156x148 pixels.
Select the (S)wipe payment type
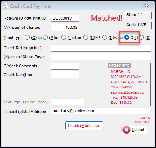click(x=104, y=38)
